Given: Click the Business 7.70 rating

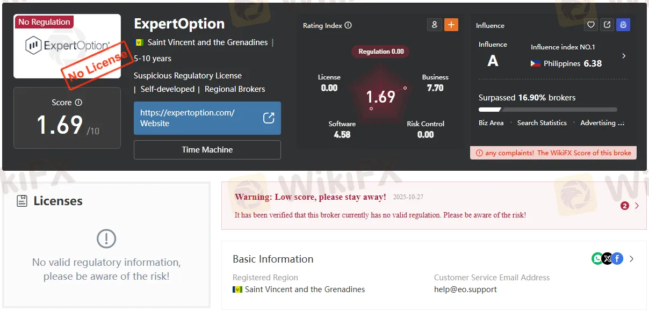Looking at the screenshot, I should click(x=435, y=83).
